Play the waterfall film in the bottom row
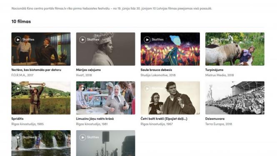The width and height of the screenshot is (277, 156). [x=17, y=137]
